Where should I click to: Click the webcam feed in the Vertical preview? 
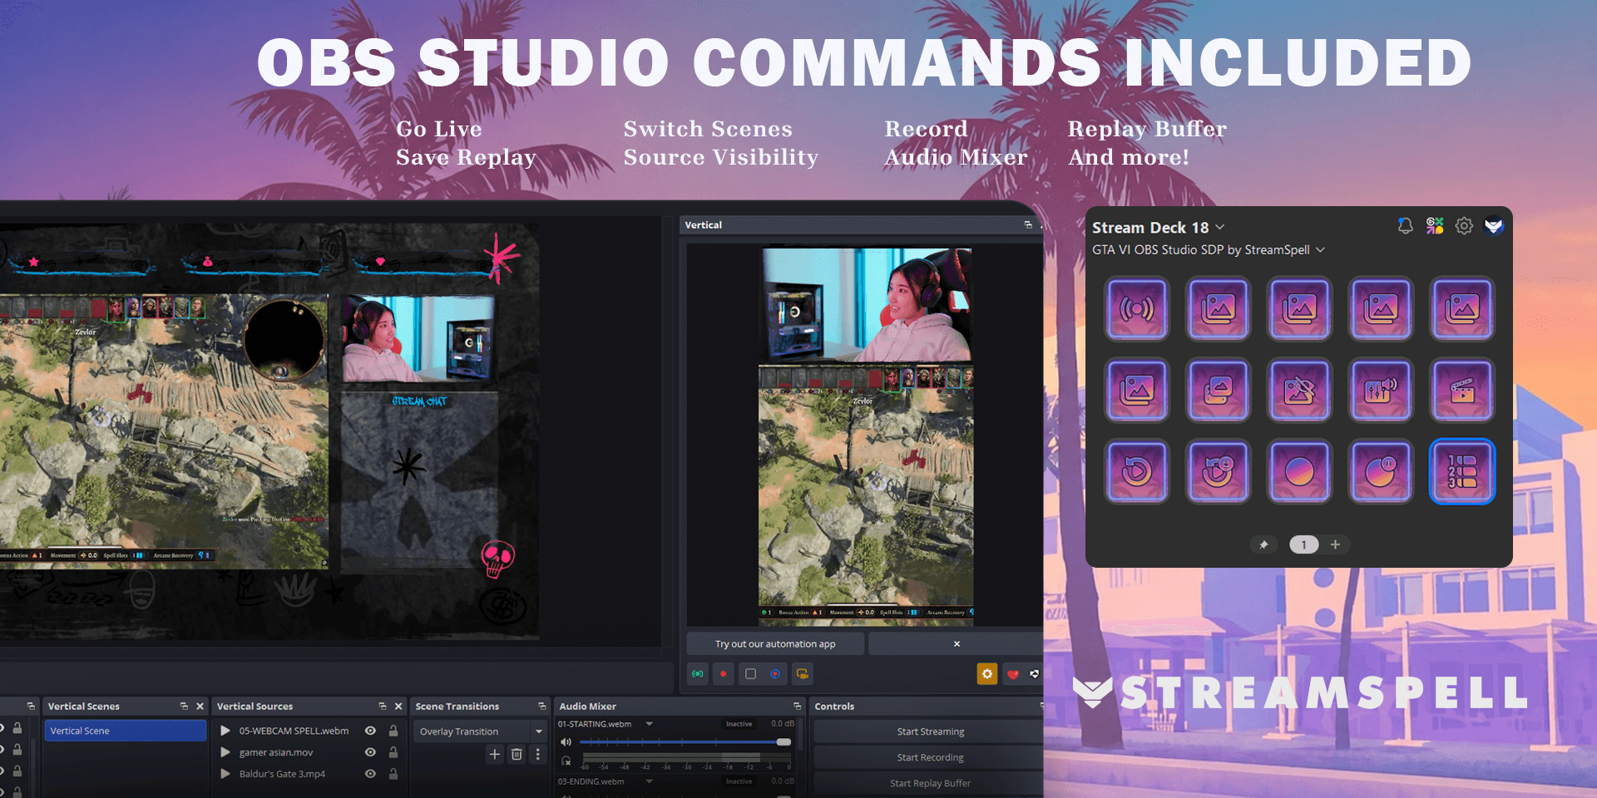click(867, 304)
